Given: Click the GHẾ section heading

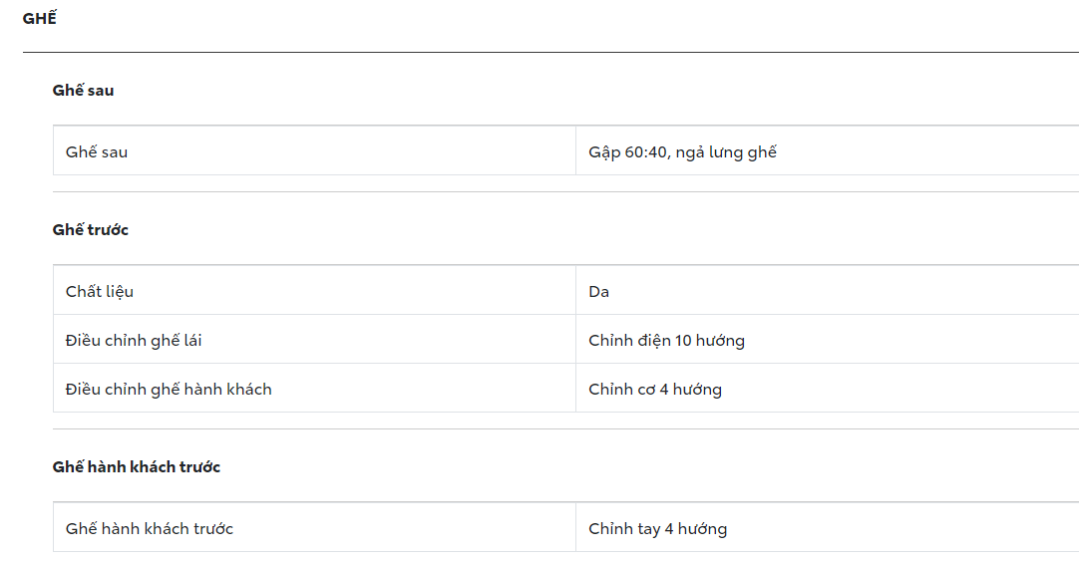Looking at the screenshot, I should pyautogui.click(x=39, y=18).
